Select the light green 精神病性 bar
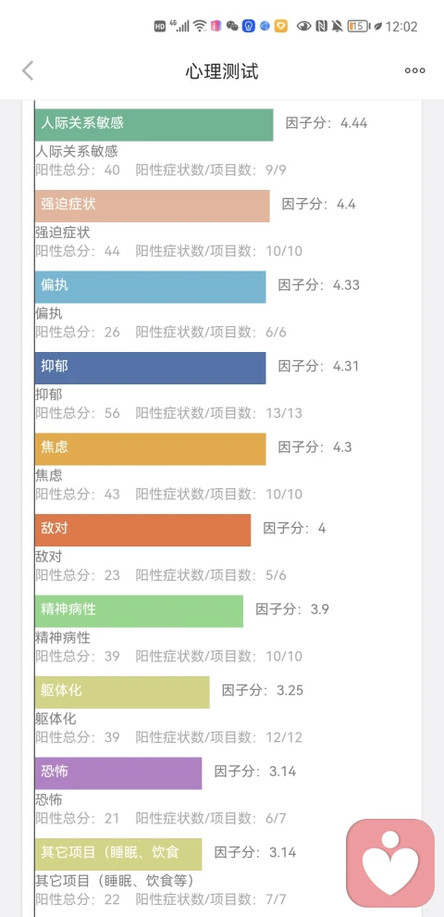This screenshot has width=444, height=917. [x=139, y=611]
